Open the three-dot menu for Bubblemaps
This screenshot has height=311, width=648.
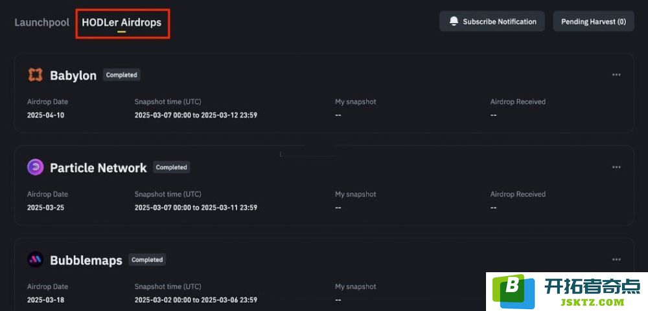click(x=616, y=259)
